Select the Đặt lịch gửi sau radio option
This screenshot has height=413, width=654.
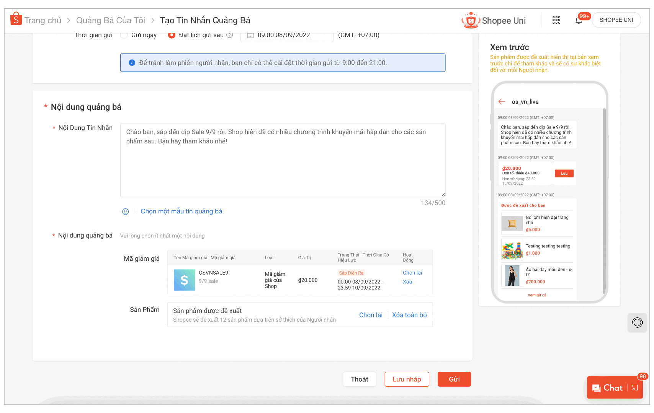pos(172,35)
